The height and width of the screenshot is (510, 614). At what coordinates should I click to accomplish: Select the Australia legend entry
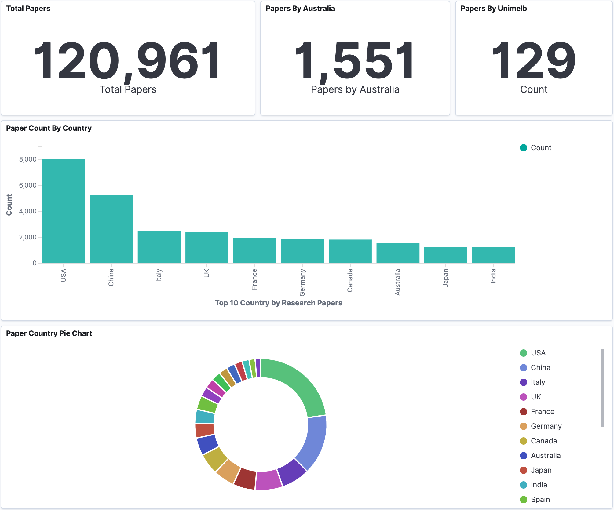[540, 456]
